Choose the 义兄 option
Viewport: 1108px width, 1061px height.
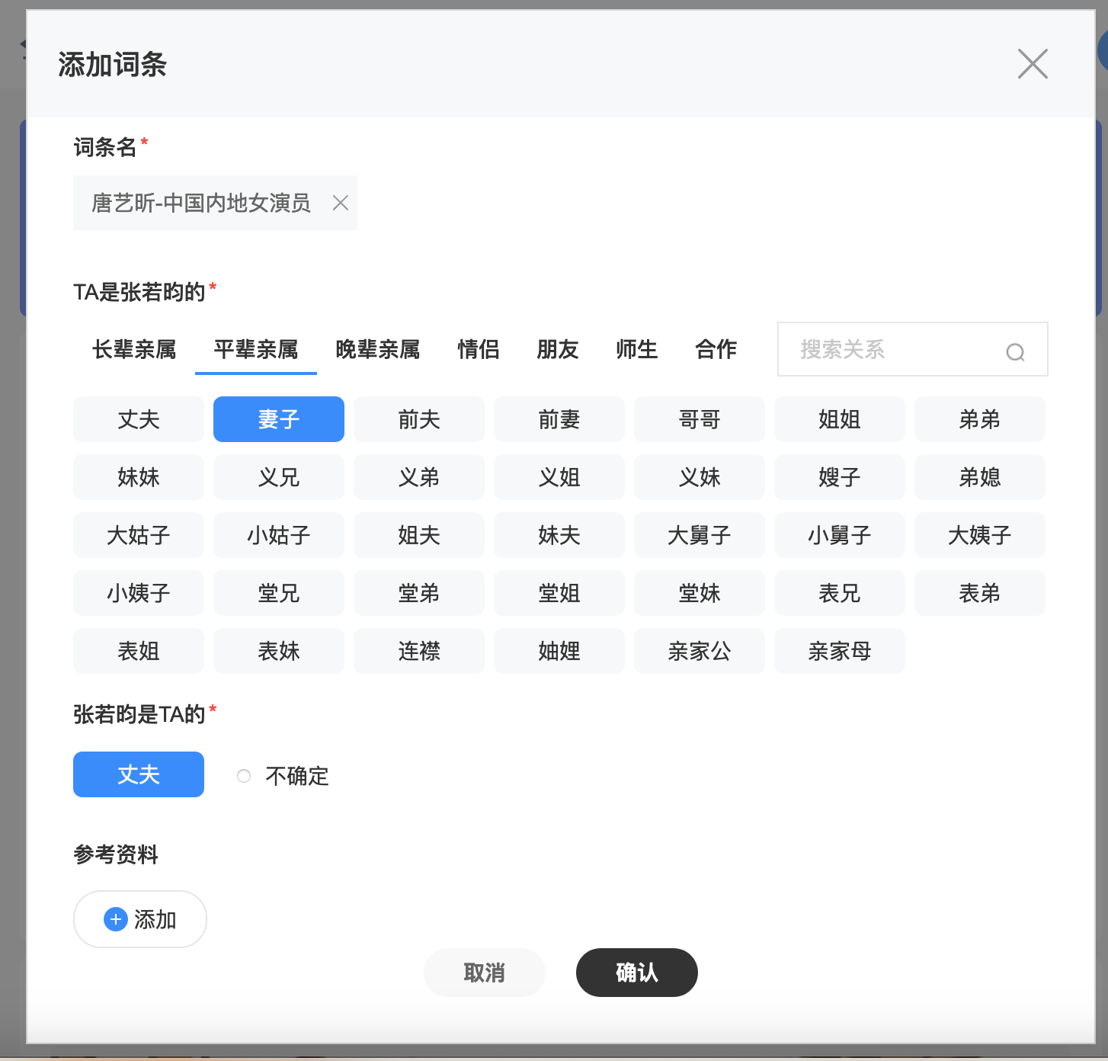coord(279,477)
